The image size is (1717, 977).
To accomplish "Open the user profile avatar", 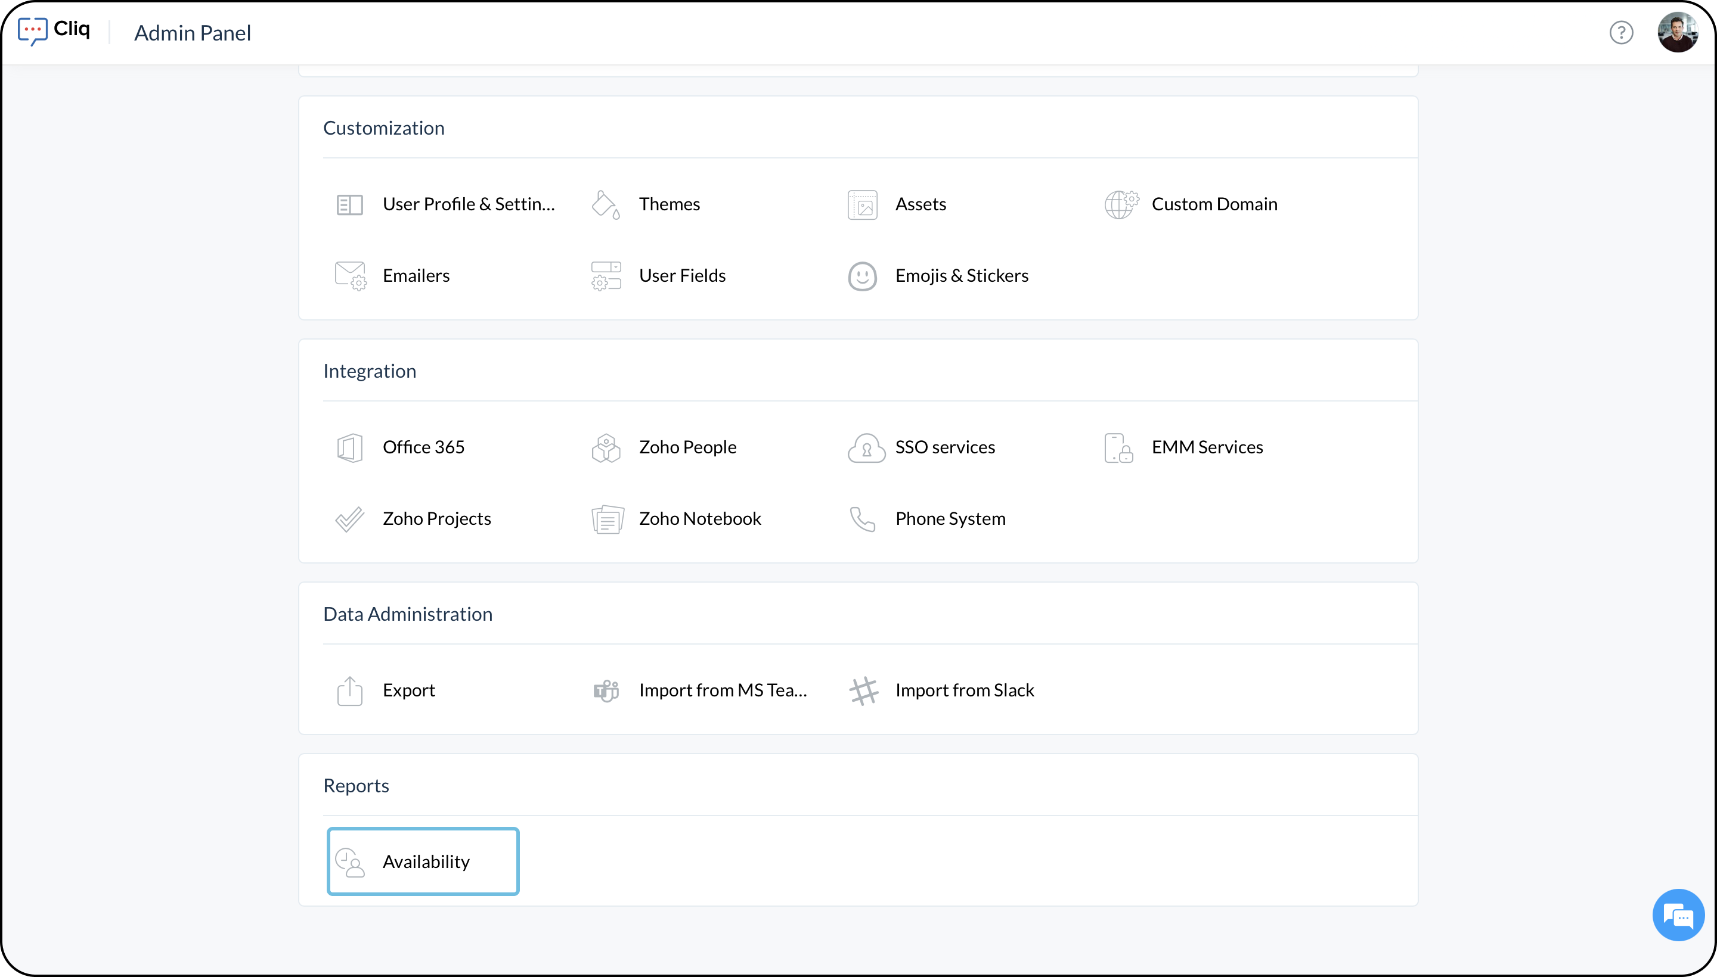I will point(1676,32).
